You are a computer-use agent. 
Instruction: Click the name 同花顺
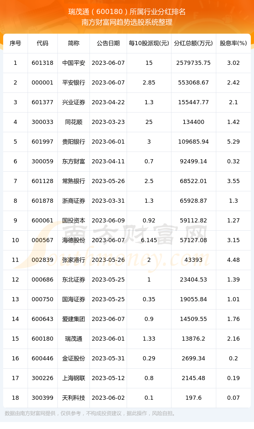[74, 122]
